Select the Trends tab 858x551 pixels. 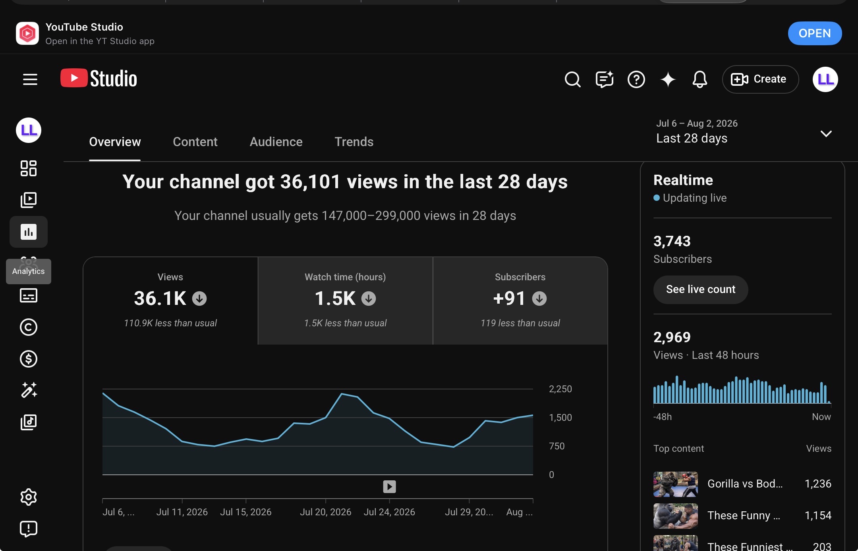pyautogui.click(x=354, y=142)
